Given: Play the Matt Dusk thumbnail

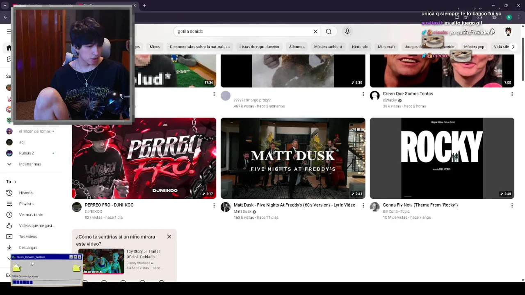Looking at the screenshot, I should click(293, 158).
